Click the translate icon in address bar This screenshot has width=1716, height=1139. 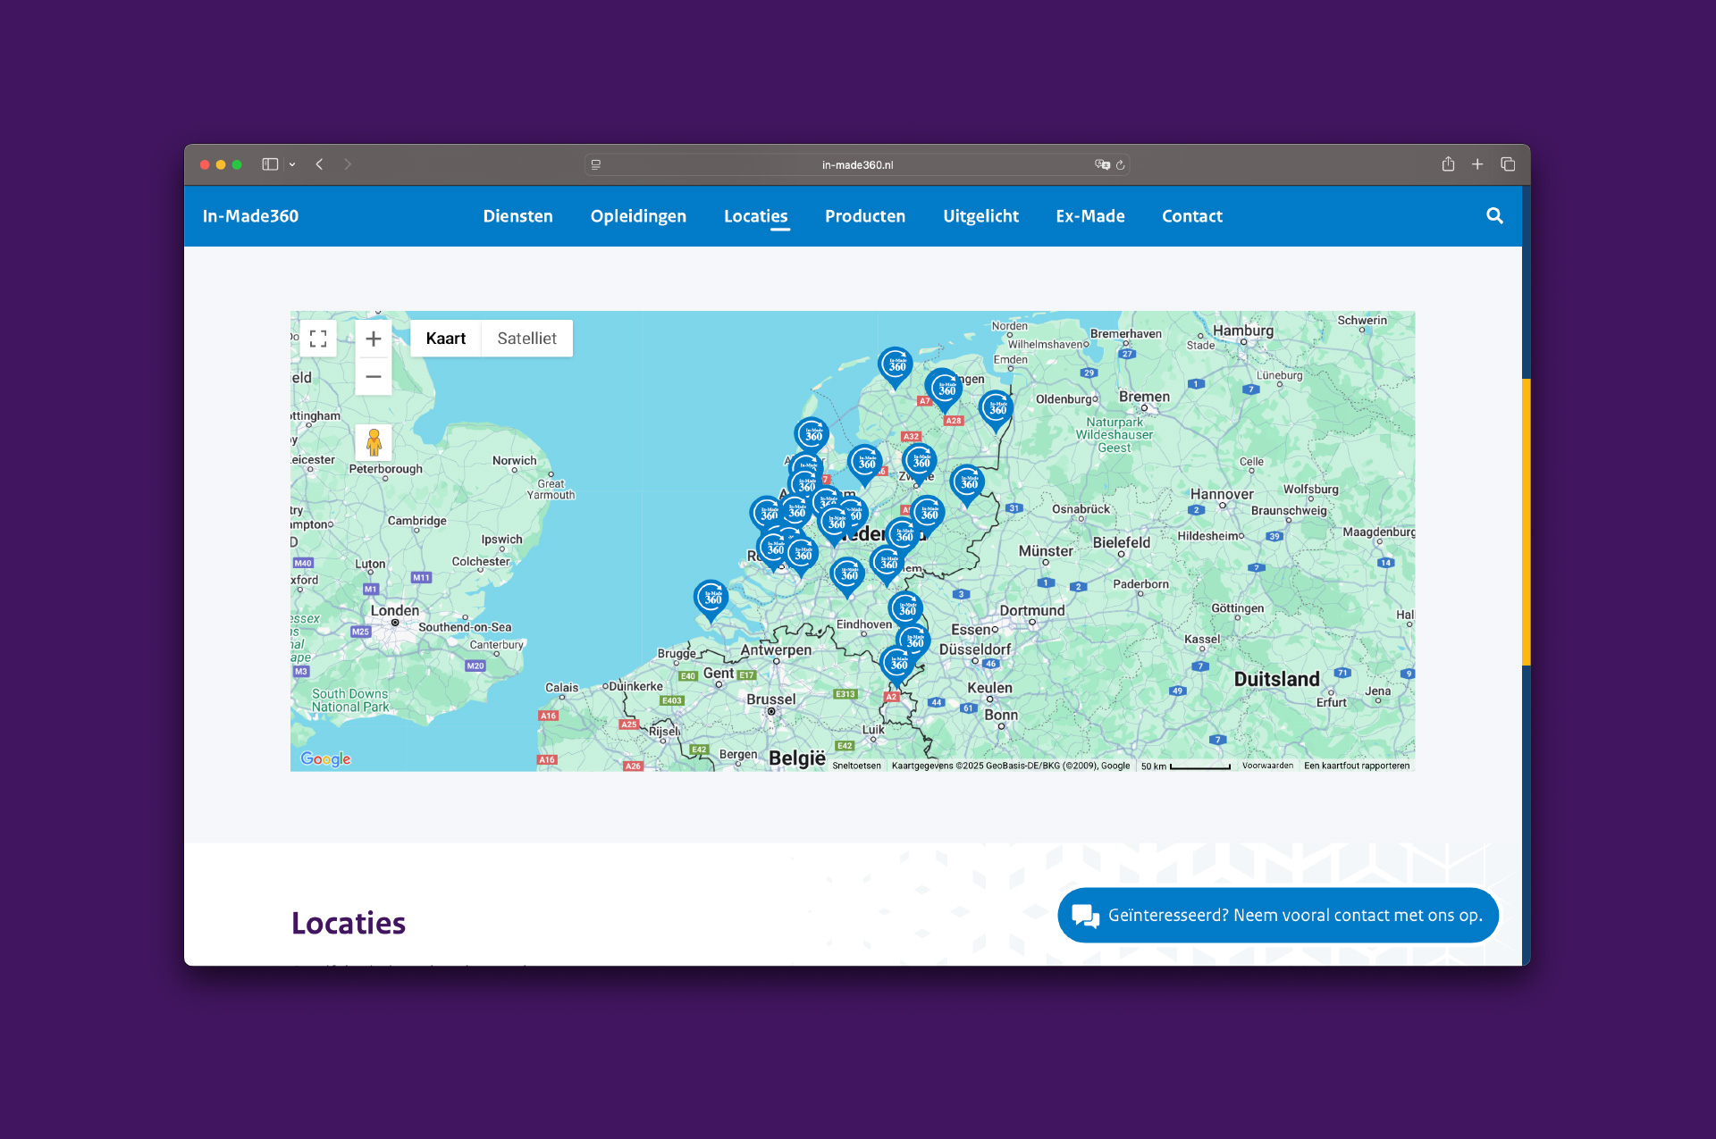point(1102,164)
